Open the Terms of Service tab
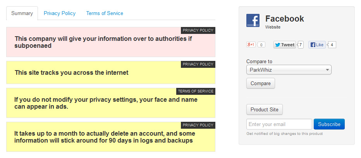 105,13
